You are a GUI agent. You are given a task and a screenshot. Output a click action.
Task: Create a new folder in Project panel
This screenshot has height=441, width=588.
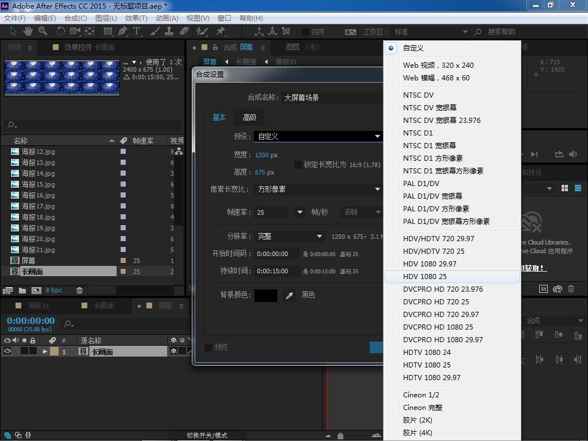coord(22,290)
